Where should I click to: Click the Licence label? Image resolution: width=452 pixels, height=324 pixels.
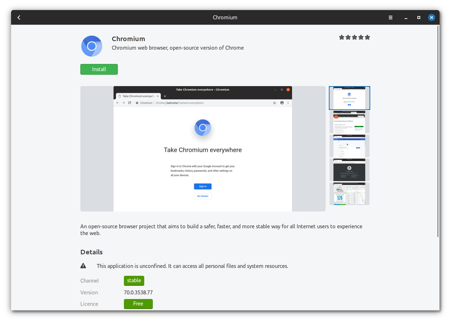coord(89,304)
